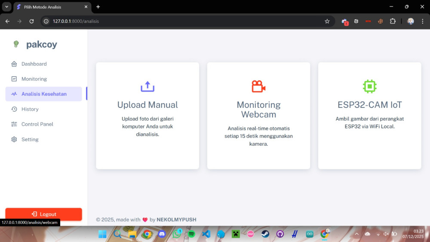Bookmark this page with the star icon
Image resolution: width=430 pixels, height=242 pixels.
pos(327,21)
